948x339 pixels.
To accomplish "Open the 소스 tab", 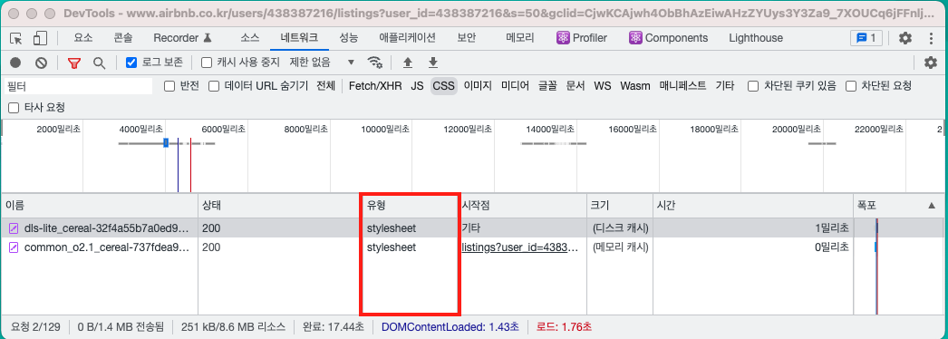I will [250, 38].
